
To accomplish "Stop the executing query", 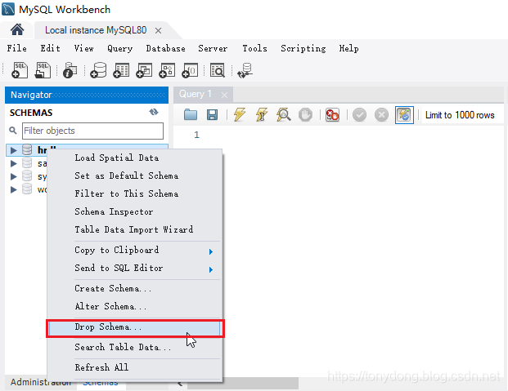I will 305,115.
